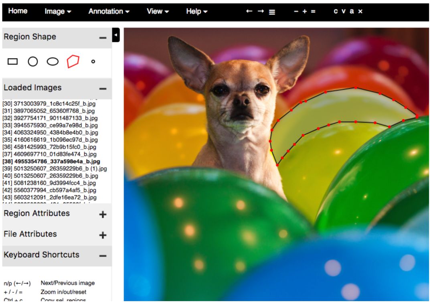Screen dimensions: 433x304
Task: Open the Image dropdown menu
Action: (x=58, y=11)
